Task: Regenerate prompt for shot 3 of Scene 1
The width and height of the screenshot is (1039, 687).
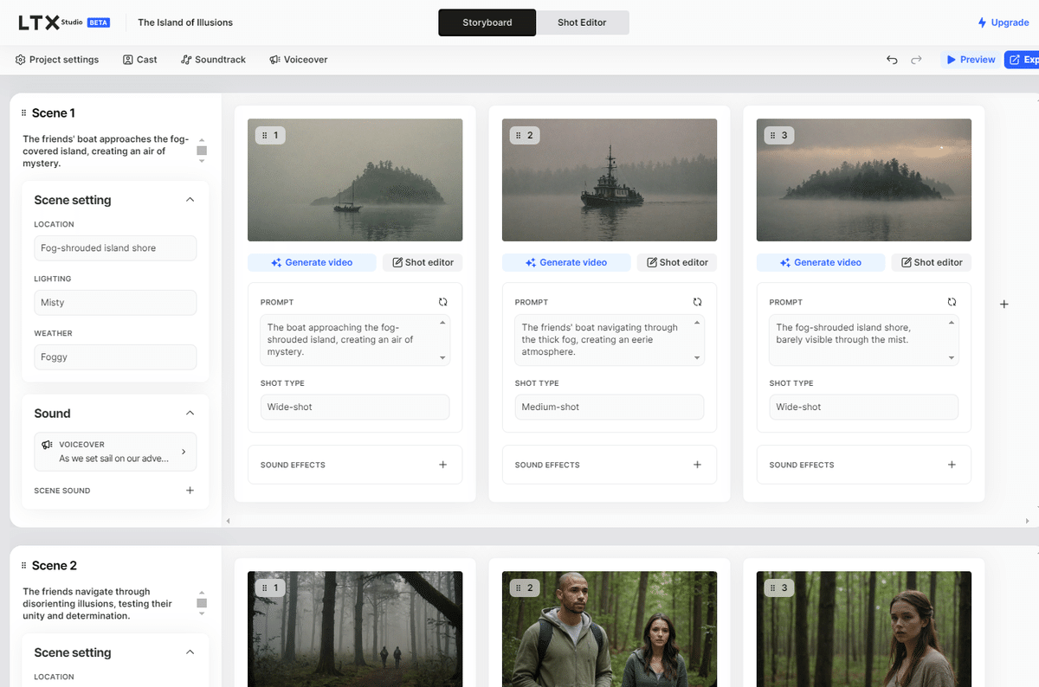Action: pos(952,302)
